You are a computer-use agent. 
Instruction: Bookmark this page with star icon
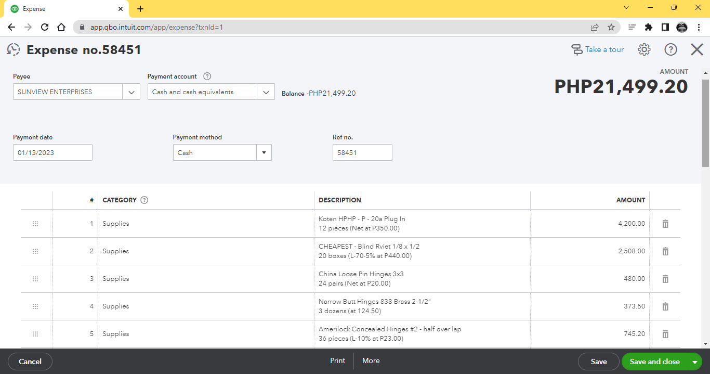(611, 27)
